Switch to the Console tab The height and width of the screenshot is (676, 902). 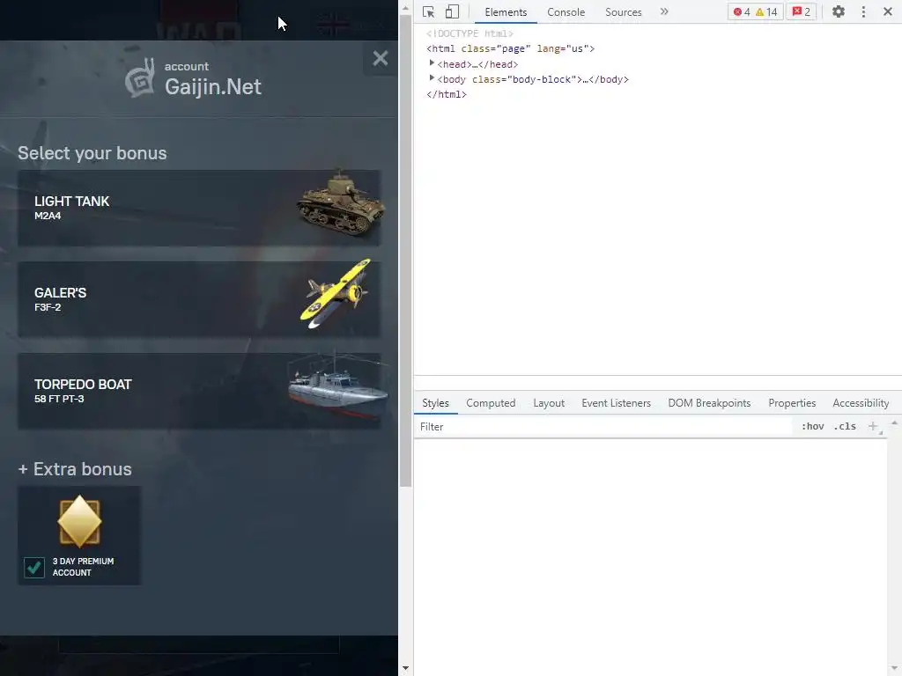click(x=566, y=12)
